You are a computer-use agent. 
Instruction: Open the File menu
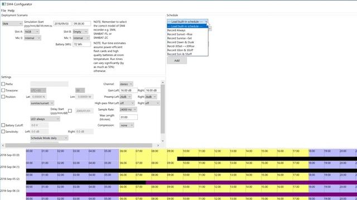pyautogui.click(x=3, y=11)
